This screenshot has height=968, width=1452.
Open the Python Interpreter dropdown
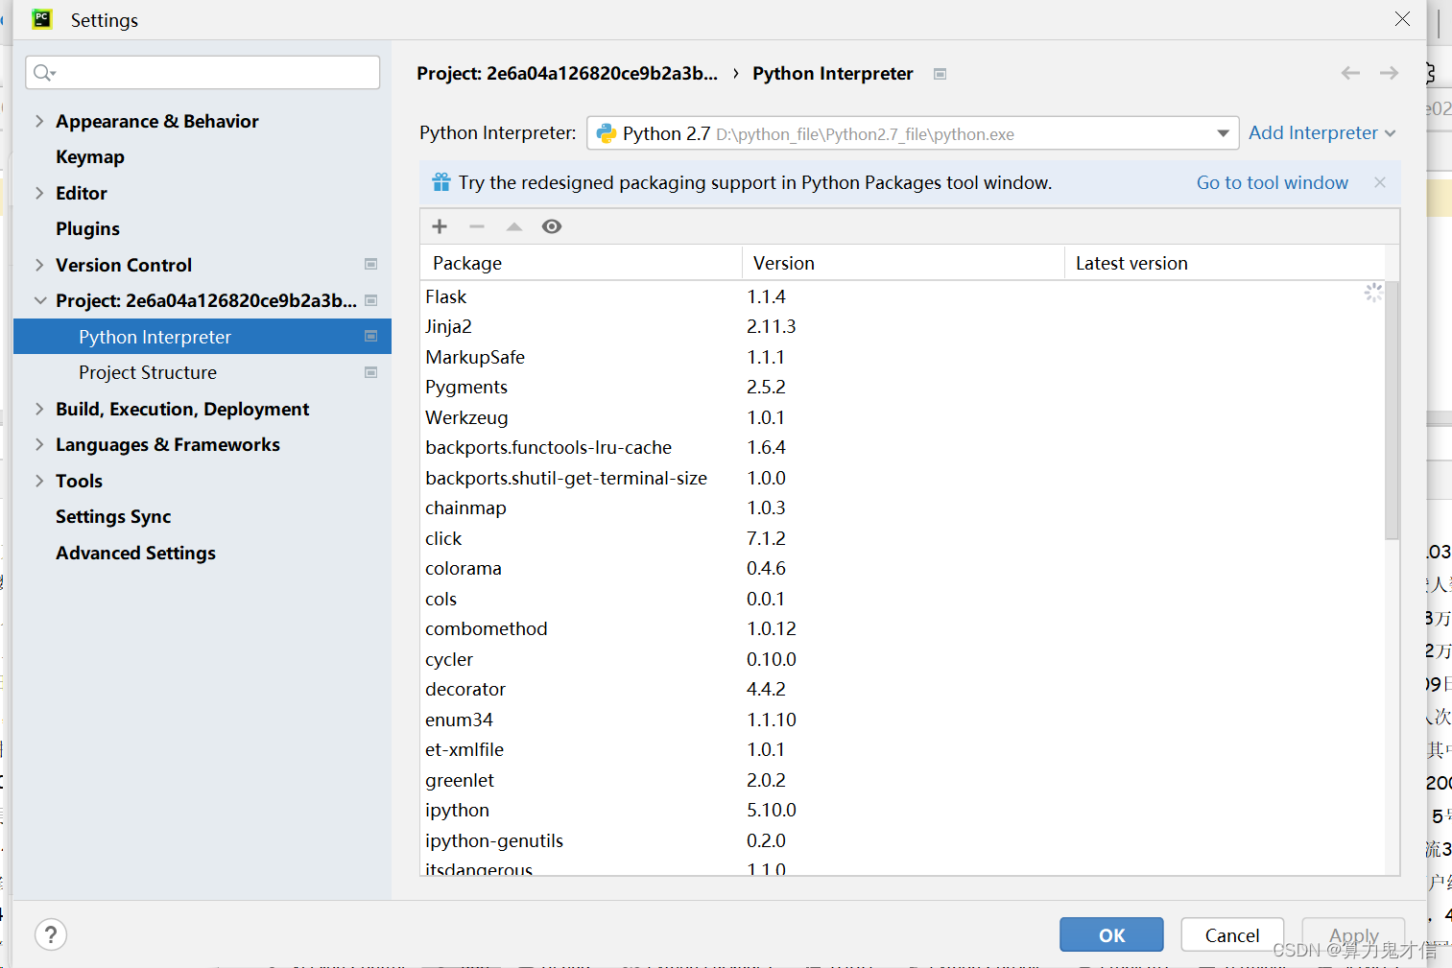coord(913,133)
